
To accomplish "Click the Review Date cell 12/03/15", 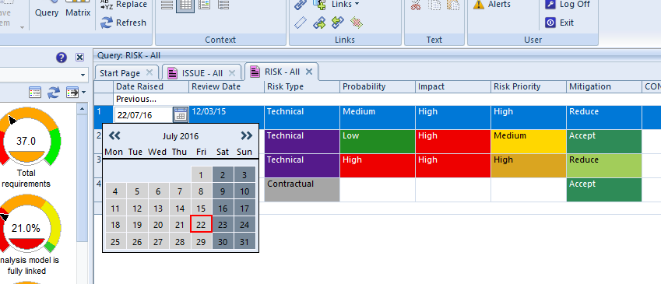I will 227,117.
